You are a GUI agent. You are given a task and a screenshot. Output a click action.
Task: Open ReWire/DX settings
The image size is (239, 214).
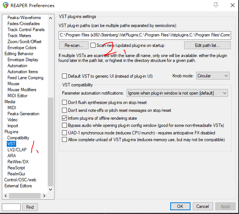[x=18, y=162]
